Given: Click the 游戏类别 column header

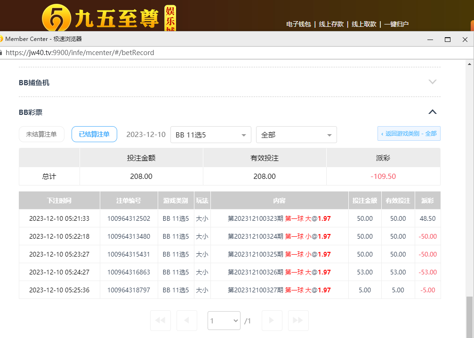Looking at the screenshot, I should point(176,201).
